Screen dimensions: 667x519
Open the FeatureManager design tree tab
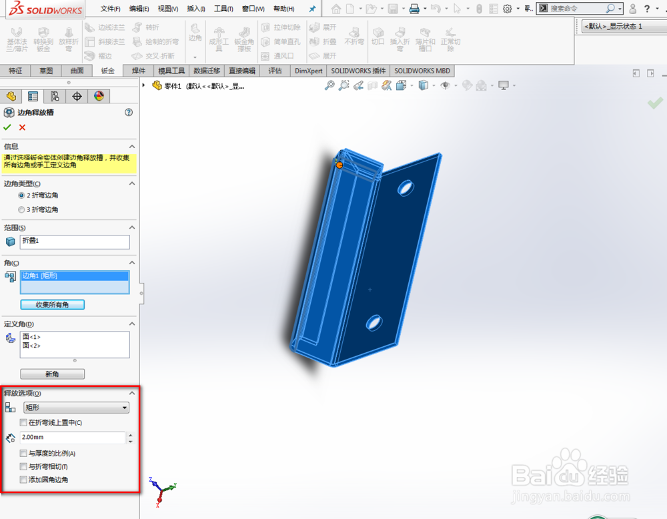coord(11,96)
